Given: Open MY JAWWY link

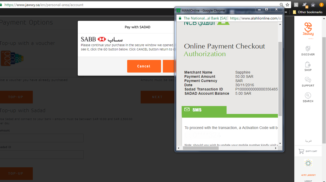Looking at the screenshot, I should [x=308, y=175].
